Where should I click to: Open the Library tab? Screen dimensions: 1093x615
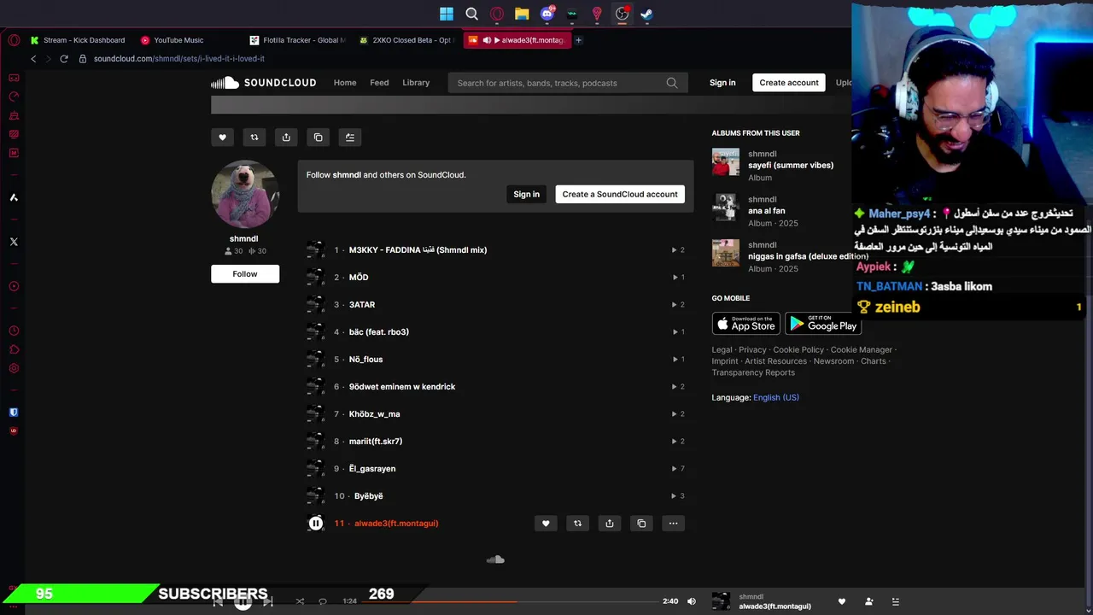point(416,83)
